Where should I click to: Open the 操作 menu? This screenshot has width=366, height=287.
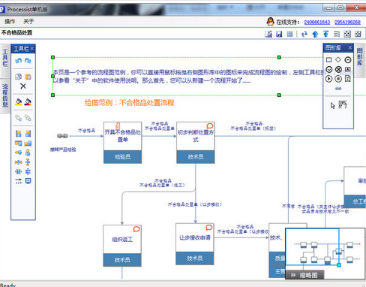coord(10,22)
